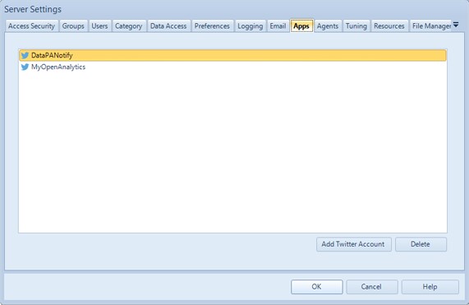Image resolution: width=469 pixels, height=305 pixels.
Task: Select the DataPANotify account row
Action: pyautogui.click(x=232, y=55)
